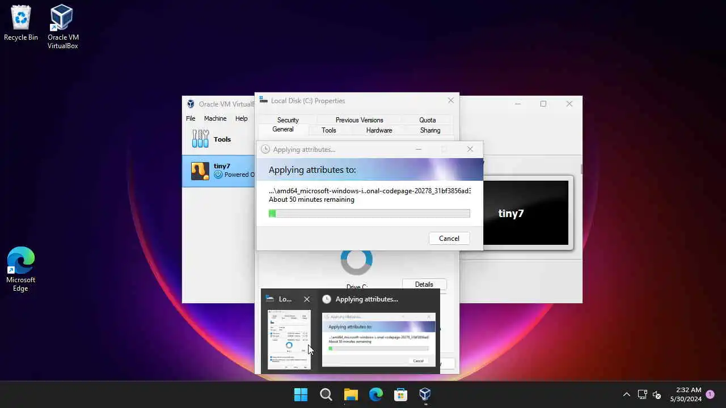
Task: Open the File menu in VirtualBox
Action: pos(191,118)
